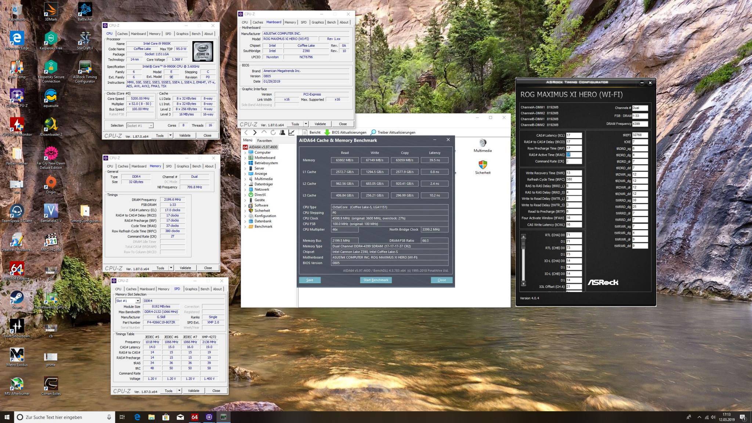Open the Multimedia icon in AIDA64 panel
The image size is (752, 423).
tap(482, 144)
